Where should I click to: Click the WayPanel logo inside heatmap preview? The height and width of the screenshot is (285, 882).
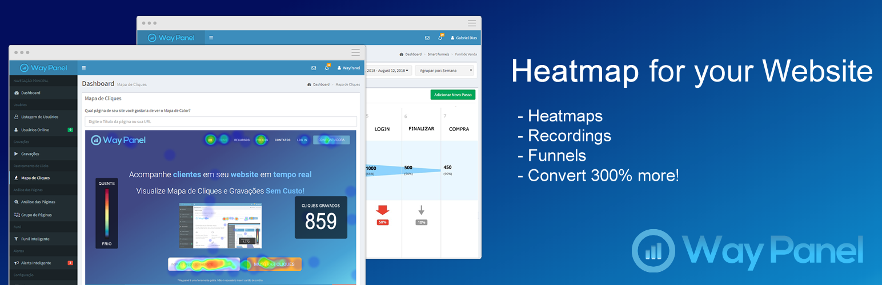[119, 140]
